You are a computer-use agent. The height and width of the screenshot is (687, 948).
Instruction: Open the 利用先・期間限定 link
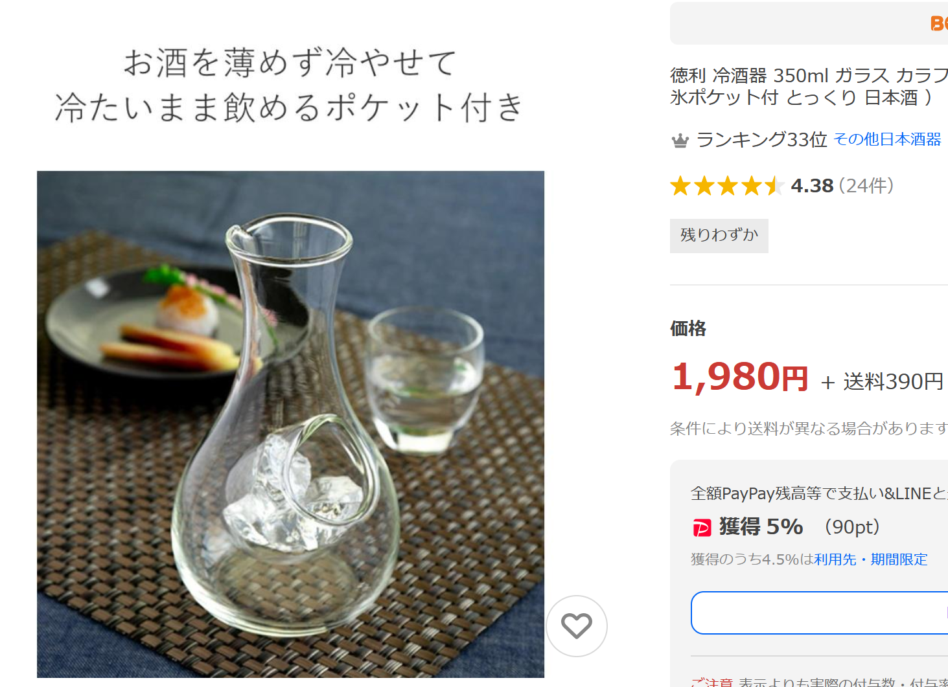tap(870, 559)
